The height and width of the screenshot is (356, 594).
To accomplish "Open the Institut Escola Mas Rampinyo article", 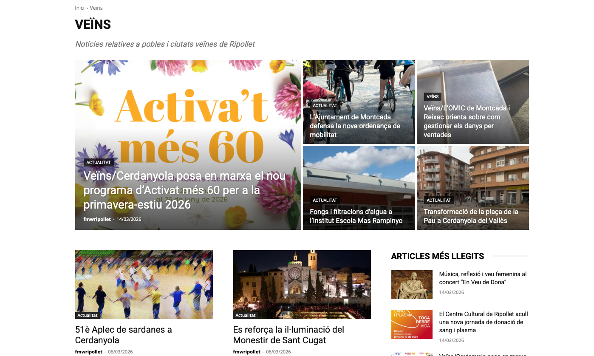I will click(356, 216).
